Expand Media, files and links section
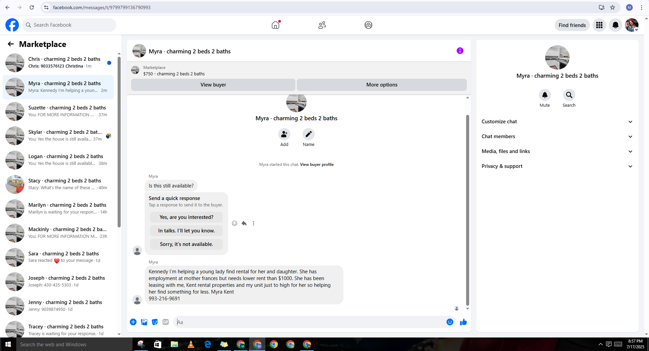 click(557, 151)
